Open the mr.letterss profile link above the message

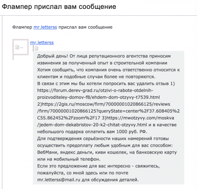42,42
